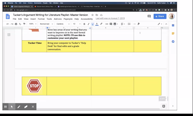
Task: Run spelling and grammar check icon
Action: coord(20,24)
